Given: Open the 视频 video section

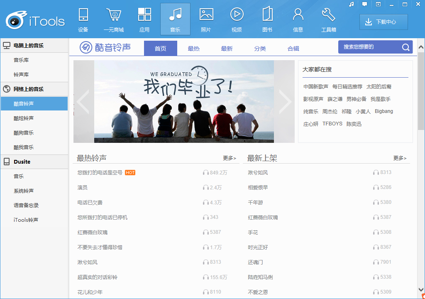Looking at the screenshot, I should point(237,20).
